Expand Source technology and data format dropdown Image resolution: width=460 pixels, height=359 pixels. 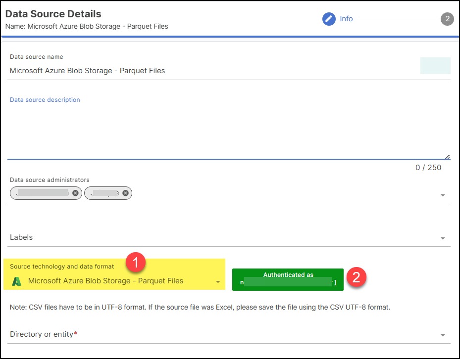(217, 282)
